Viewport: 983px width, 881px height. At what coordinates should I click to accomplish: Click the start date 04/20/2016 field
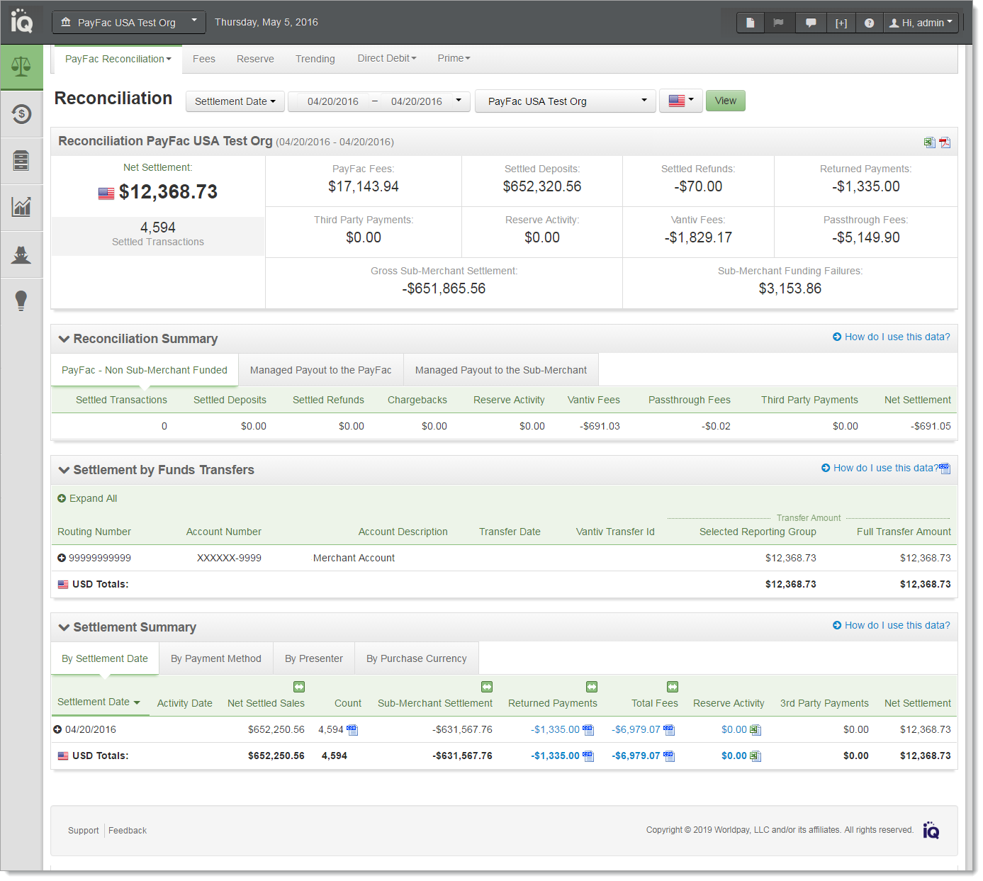pos(333,101)
